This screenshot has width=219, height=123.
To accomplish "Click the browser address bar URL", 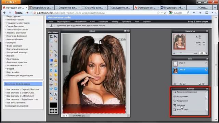I will click(x=71, y=13).
